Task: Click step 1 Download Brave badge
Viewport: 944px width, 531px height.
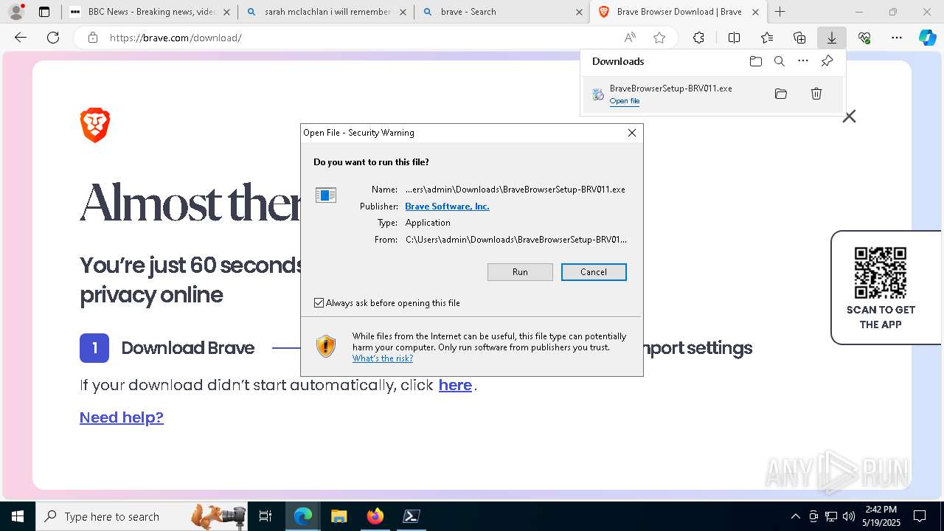Action: pos(94,348)
